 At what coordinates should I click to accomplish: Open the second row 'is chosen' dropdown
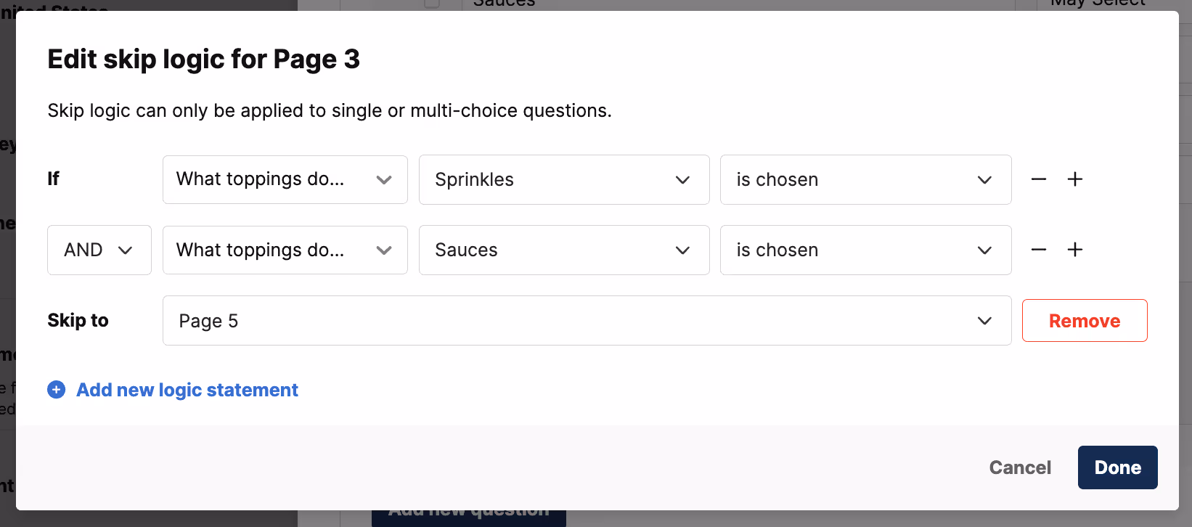[865, 250]
